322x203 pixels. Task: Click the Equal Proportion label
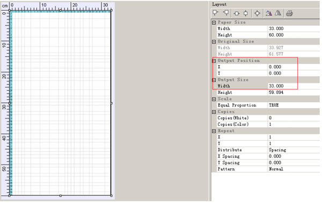[x=237, y=105]
